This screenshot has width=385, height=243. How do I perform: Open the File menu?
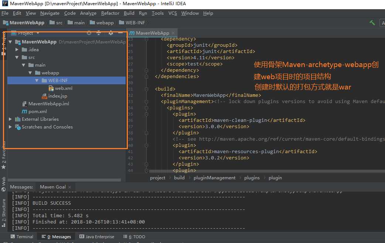5,13
